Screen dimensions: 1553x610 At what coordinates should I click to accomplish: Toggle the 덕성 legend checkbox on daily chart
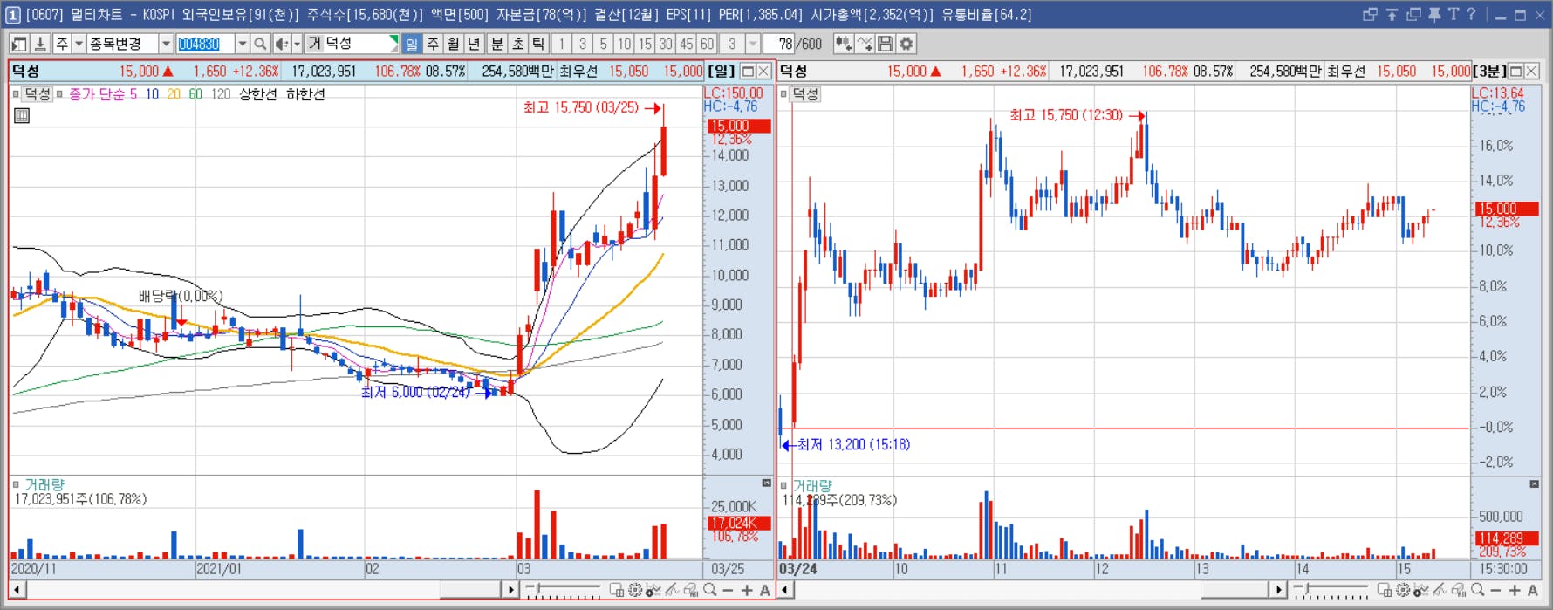[x=16, y=94]
